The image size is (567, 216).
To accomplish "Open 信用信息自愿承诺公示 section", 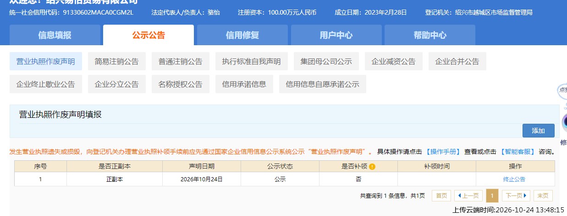I will click(322, 84).
